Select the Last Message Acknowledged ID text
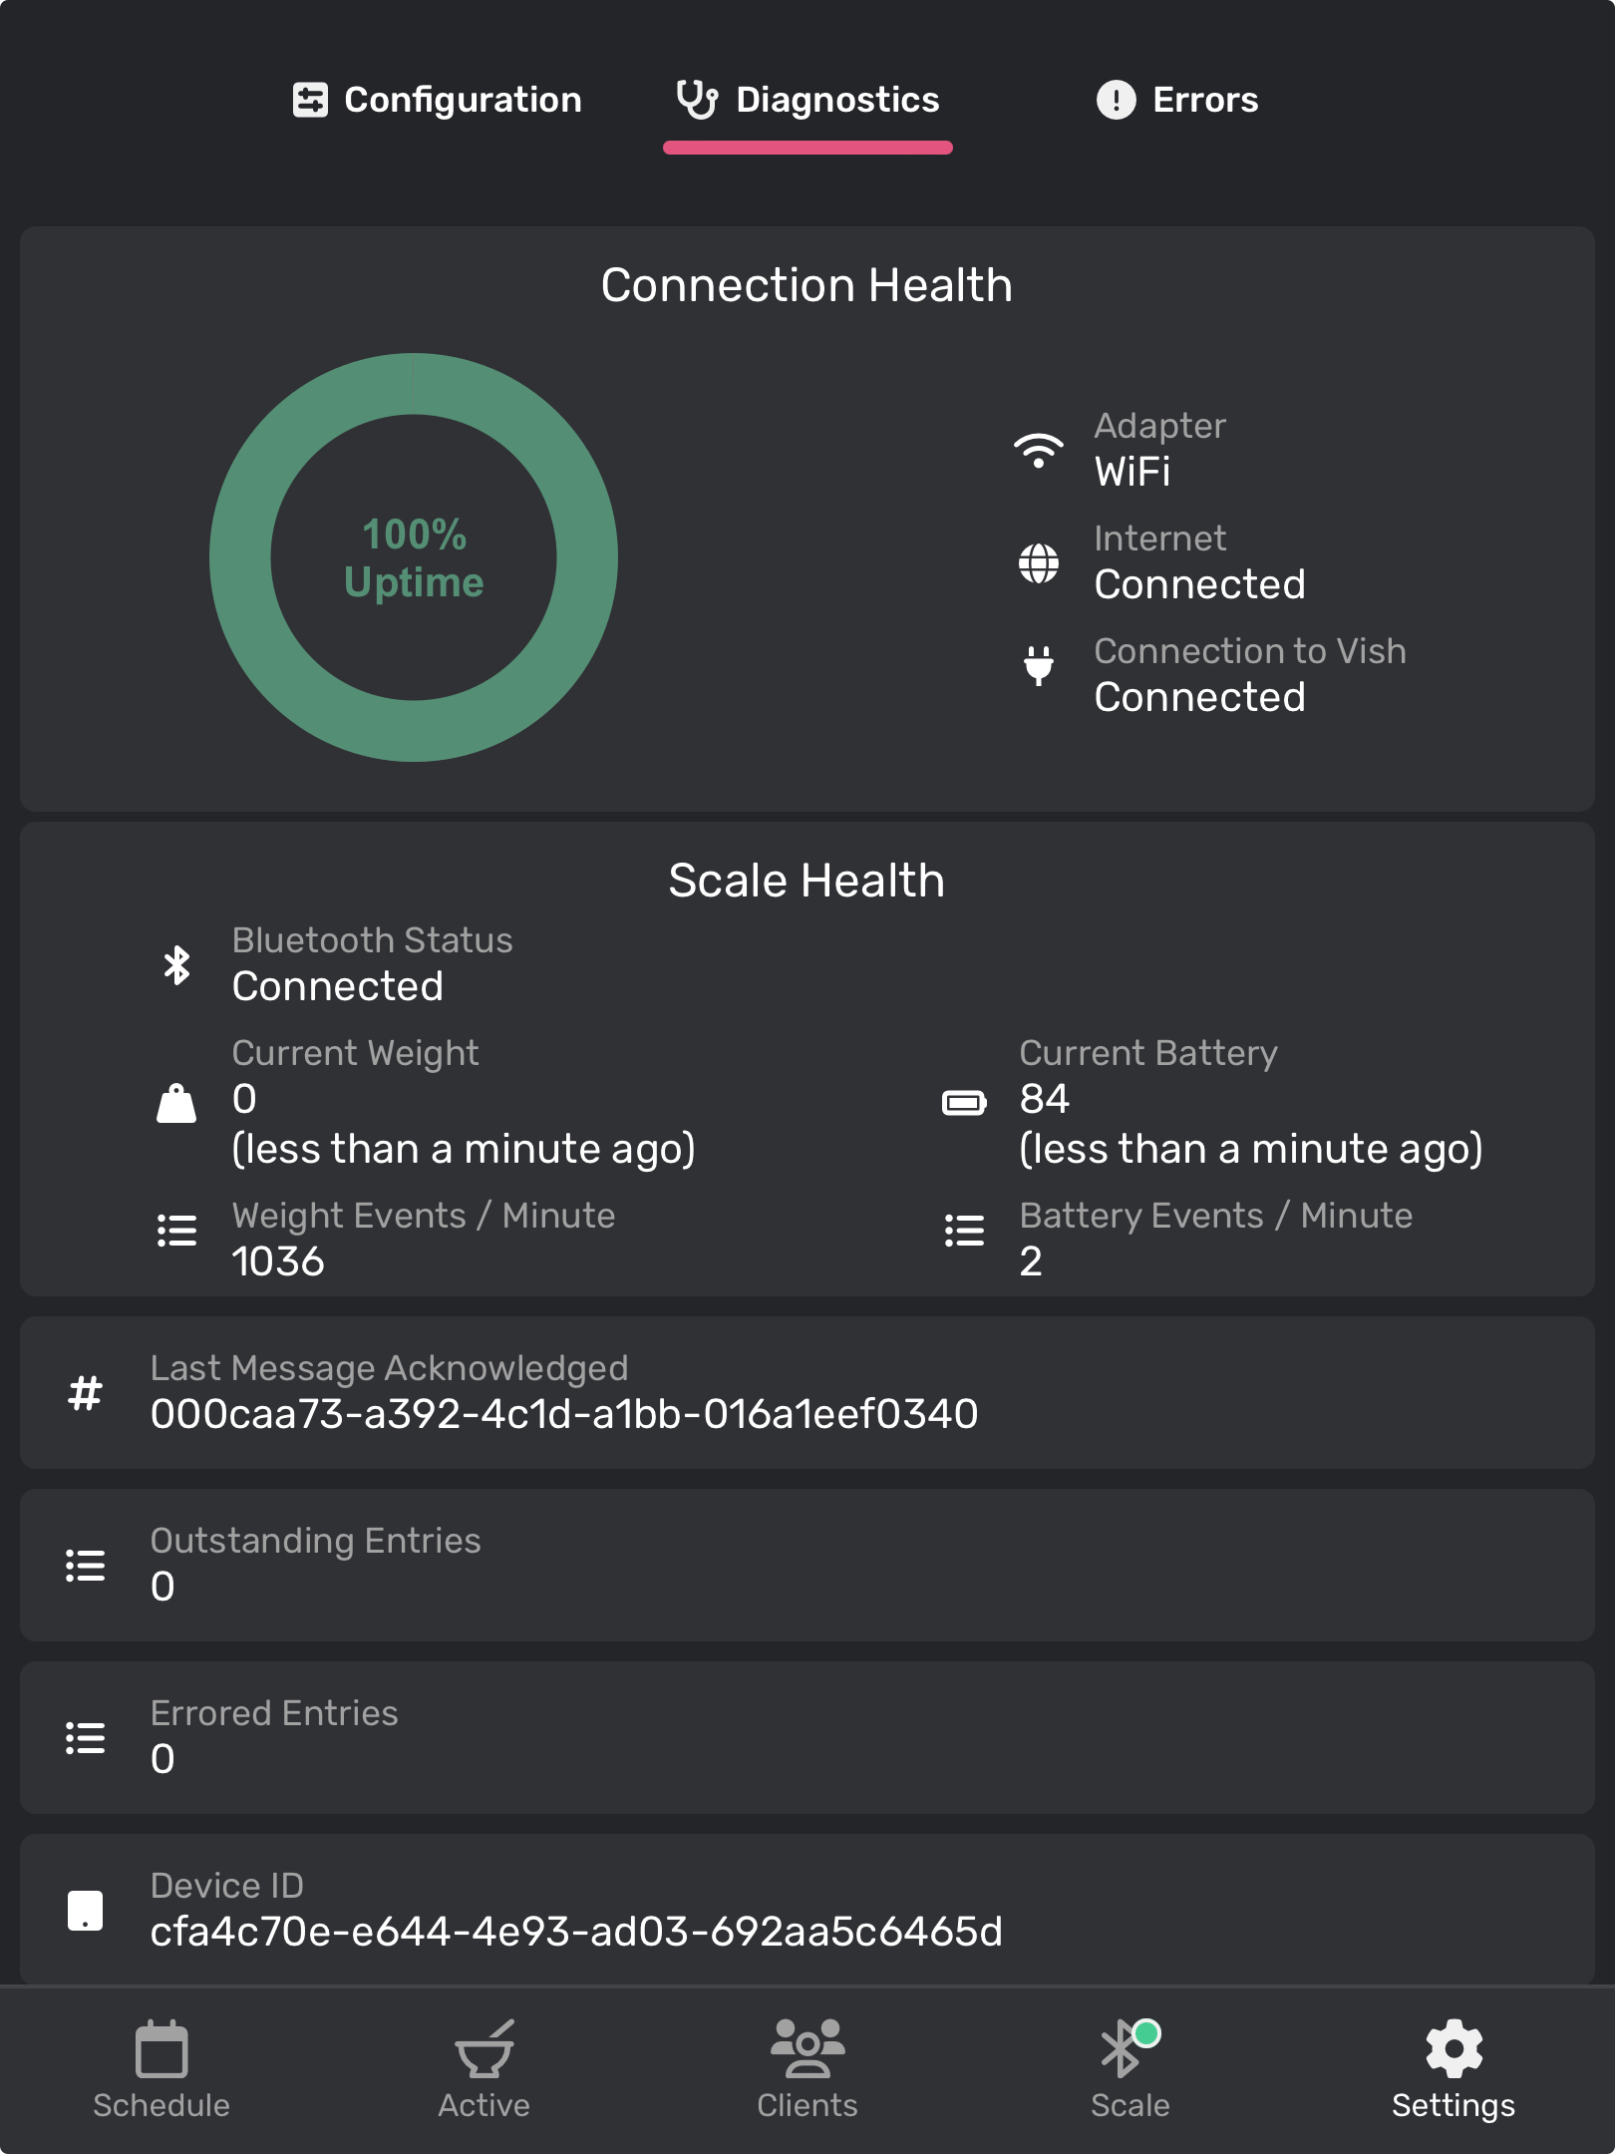This screenshot has width=1615, height=2154. (564, 1414)
